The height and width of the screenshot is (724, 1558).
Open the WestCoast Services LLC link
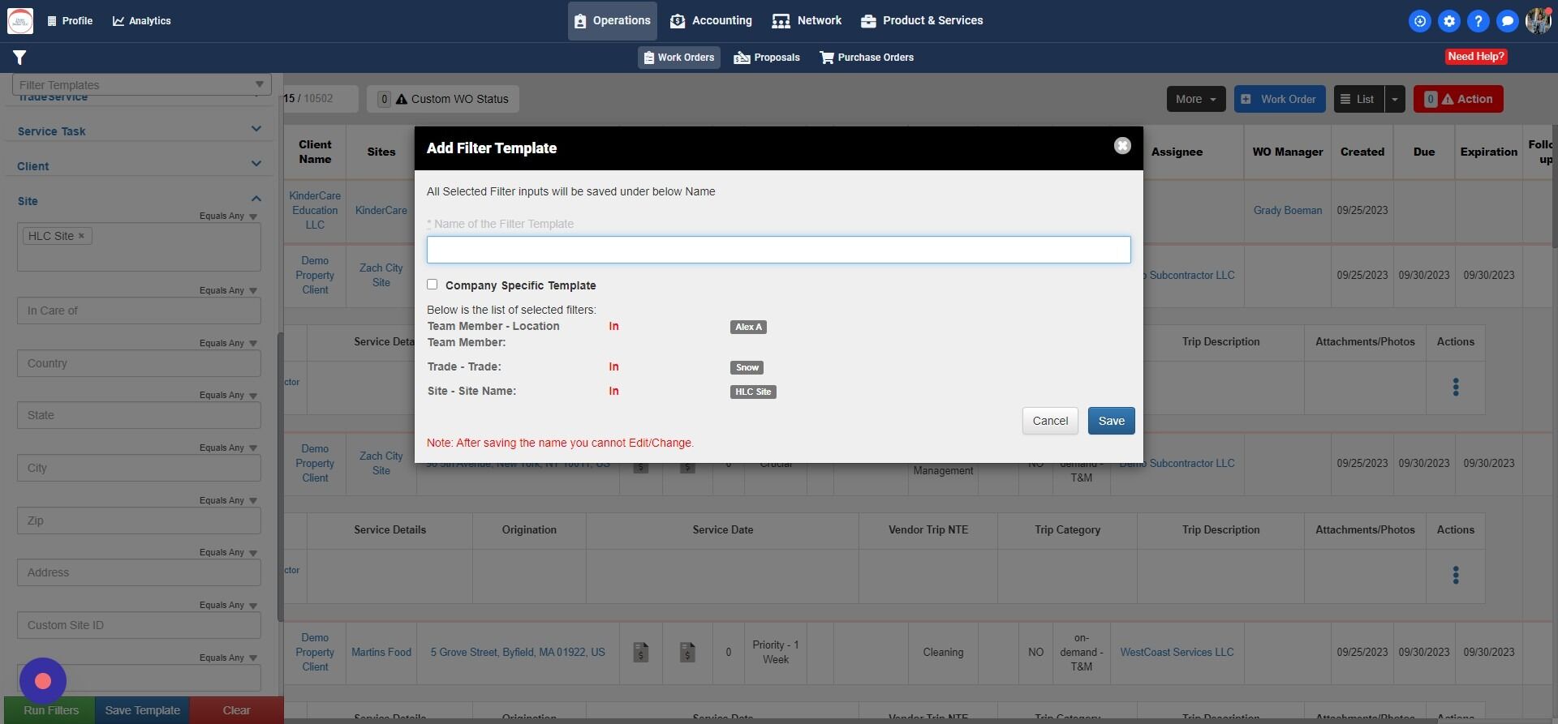1177,653
